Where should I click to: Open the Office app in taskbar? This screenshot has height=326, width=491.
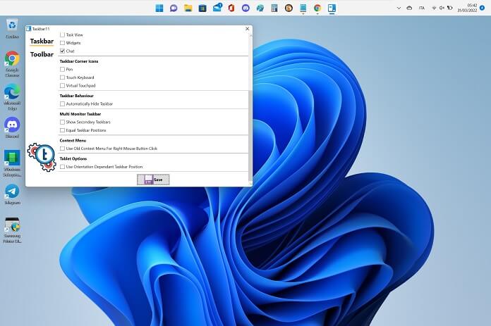(x=231, y=8)
